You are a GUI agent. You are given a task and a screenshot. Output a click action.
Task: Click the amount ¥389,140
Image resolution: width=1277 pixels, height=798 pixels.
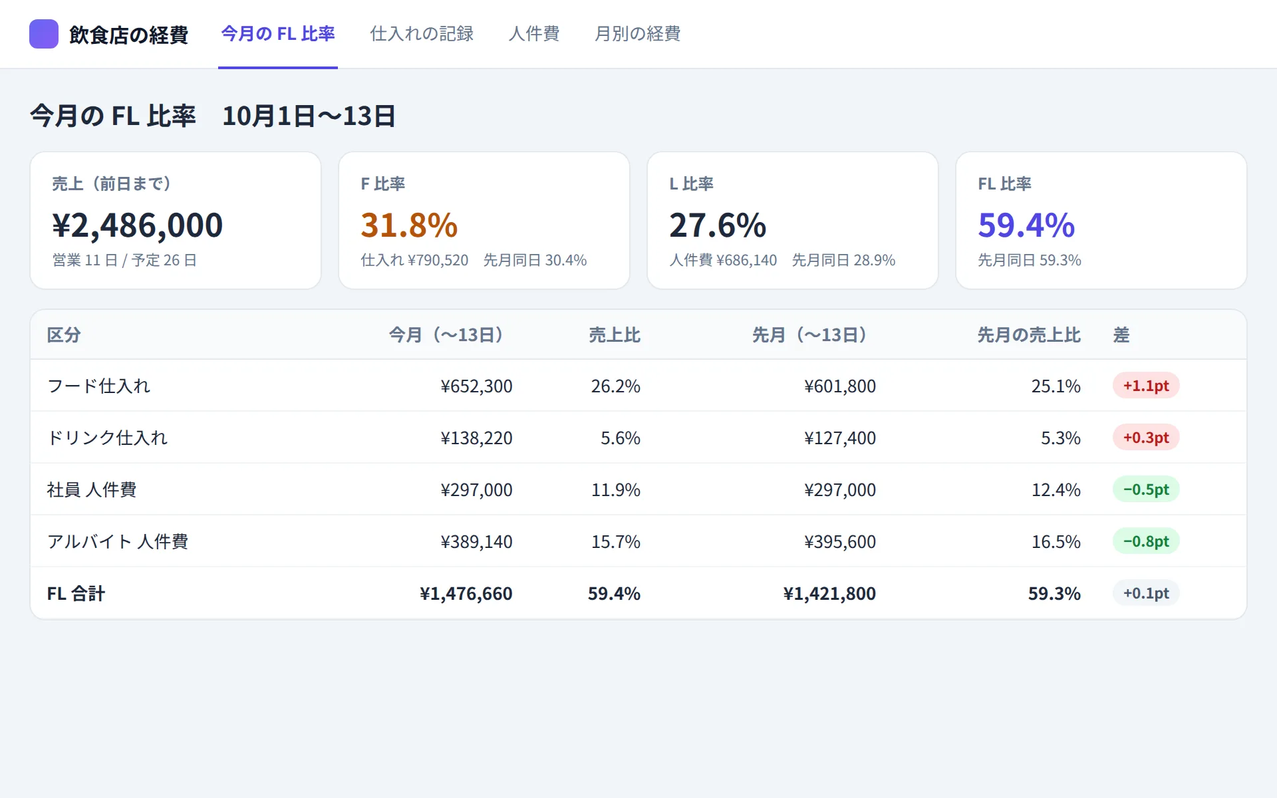click(x=476, y=541)
